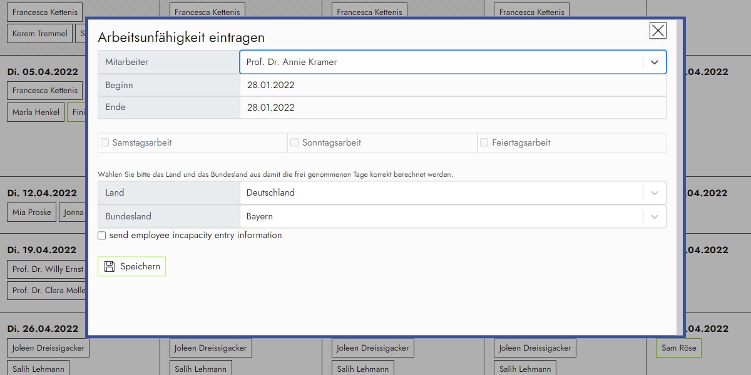This screenshot has width=751, height=375.
Task: Select Mia Proske under Di. 12.04.2022
Action: tap(31, 212)
